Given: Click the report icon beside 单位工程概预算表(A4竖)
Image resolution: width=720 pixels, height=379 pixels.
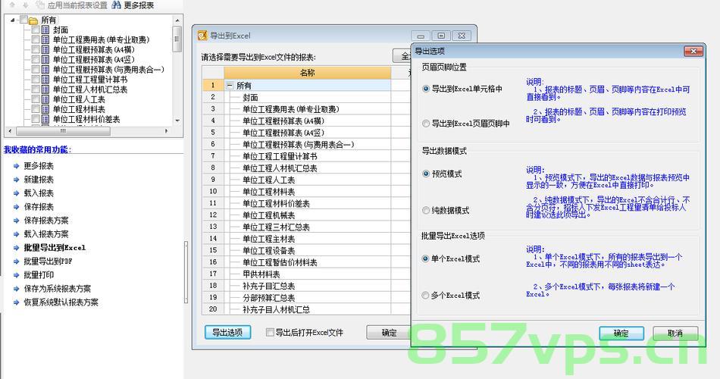Looking at the screenshot, I should pos(45,60).
